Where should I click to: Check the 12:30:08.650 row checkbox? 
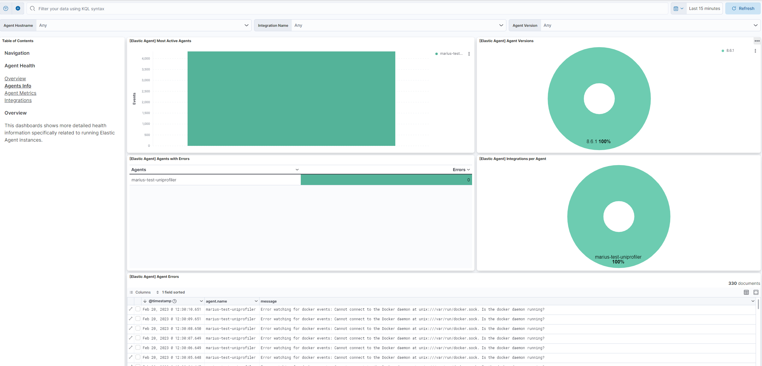coord(138,328)
